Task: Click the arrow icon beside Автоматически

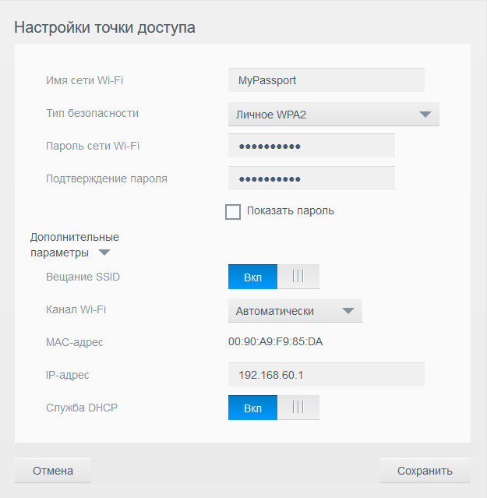Action: point(348,311)
